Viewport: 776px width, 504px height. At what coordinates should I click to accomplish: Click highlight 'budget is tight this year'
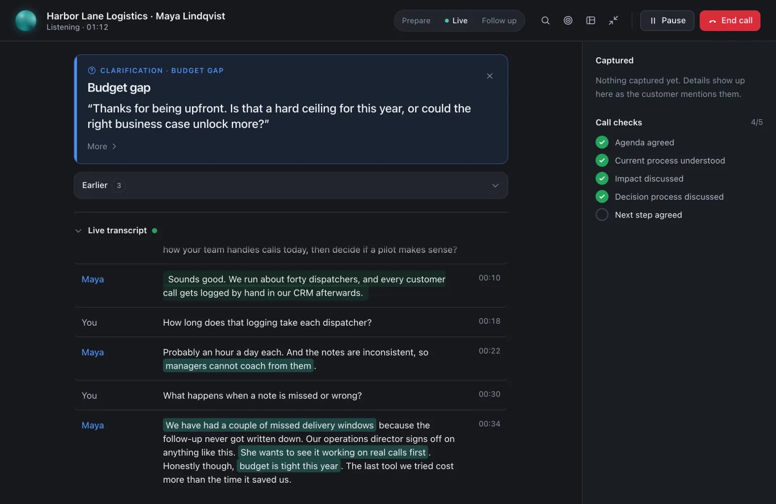[289, 466]
